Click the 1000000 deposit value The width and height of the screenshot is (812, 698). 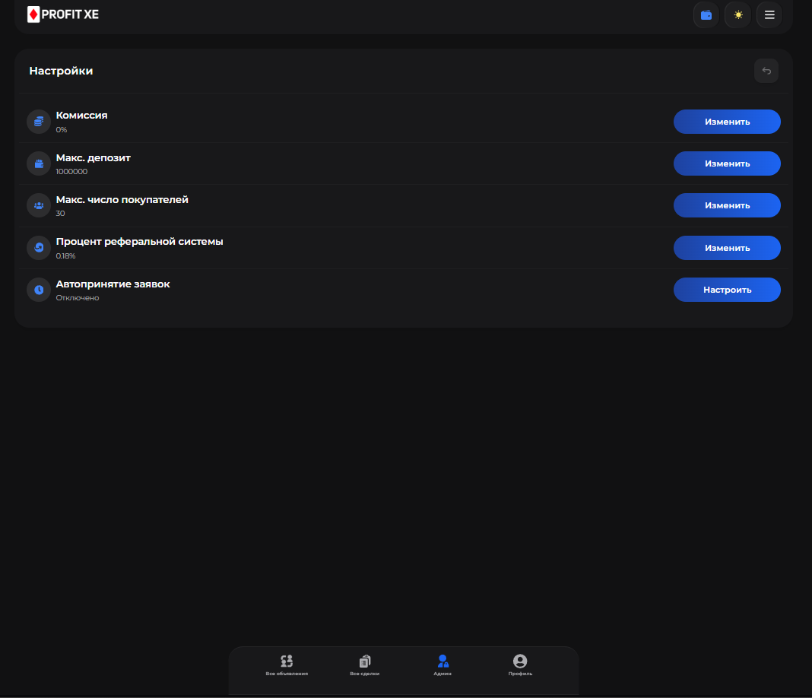[x=72, y=172]
